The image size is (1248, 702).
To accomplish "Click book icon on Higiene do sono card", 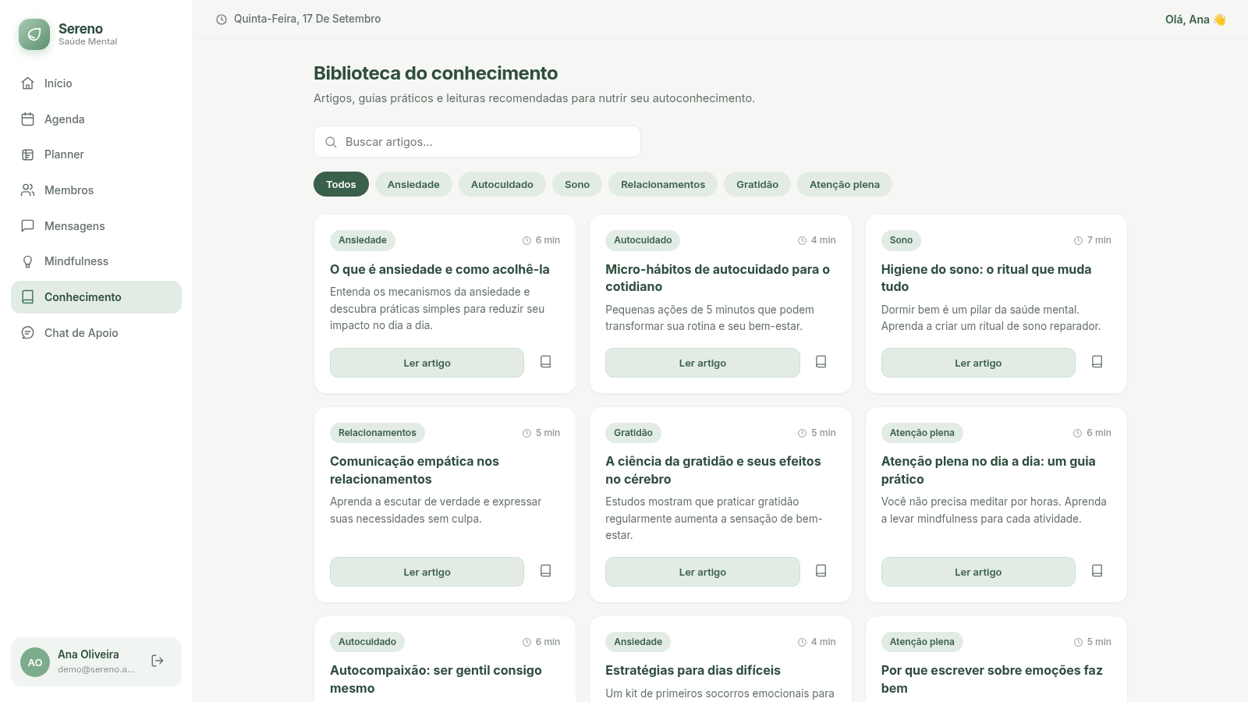I will (x=1097, y=362).
